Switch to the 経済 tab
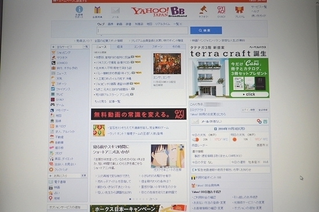The height and width of the screenshot is (212, 319). (120, 47)
